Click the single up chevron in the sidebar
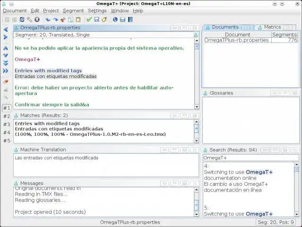 (6, 48)
